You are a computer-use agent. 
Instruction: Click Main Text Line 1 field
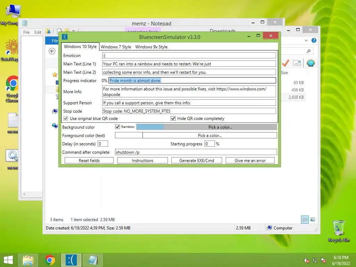point(189,64)
